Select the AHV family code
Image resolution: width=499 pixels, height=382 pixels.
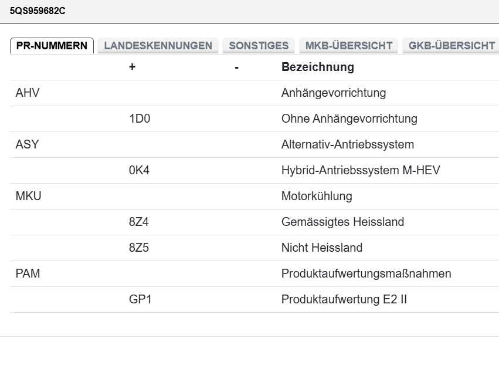(27, 93)
